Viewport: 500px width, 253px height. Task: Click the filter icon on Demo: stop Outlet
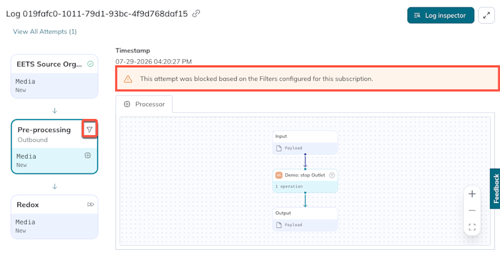click(x=332, y=175)
